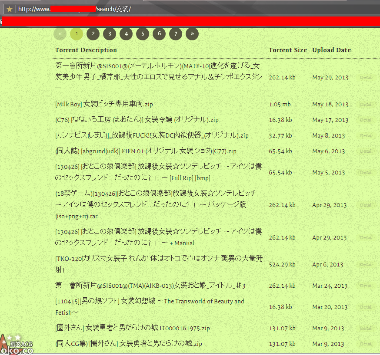Viewport: 380px width, 355px height.
Task: Go to pagination page 7
Action: [176, 34]
